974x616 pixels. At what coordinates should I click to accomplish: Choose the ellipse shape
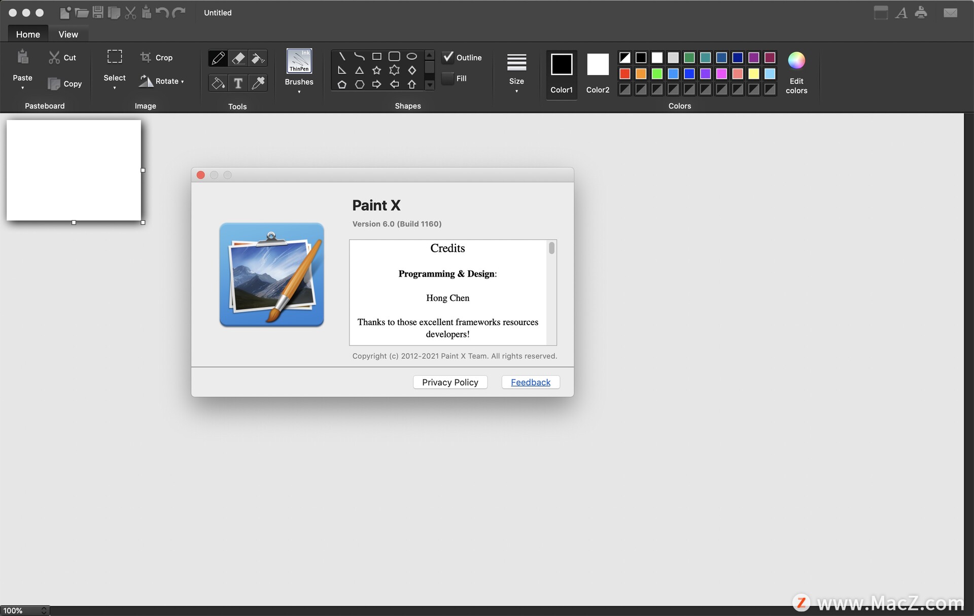pos(412,56)
